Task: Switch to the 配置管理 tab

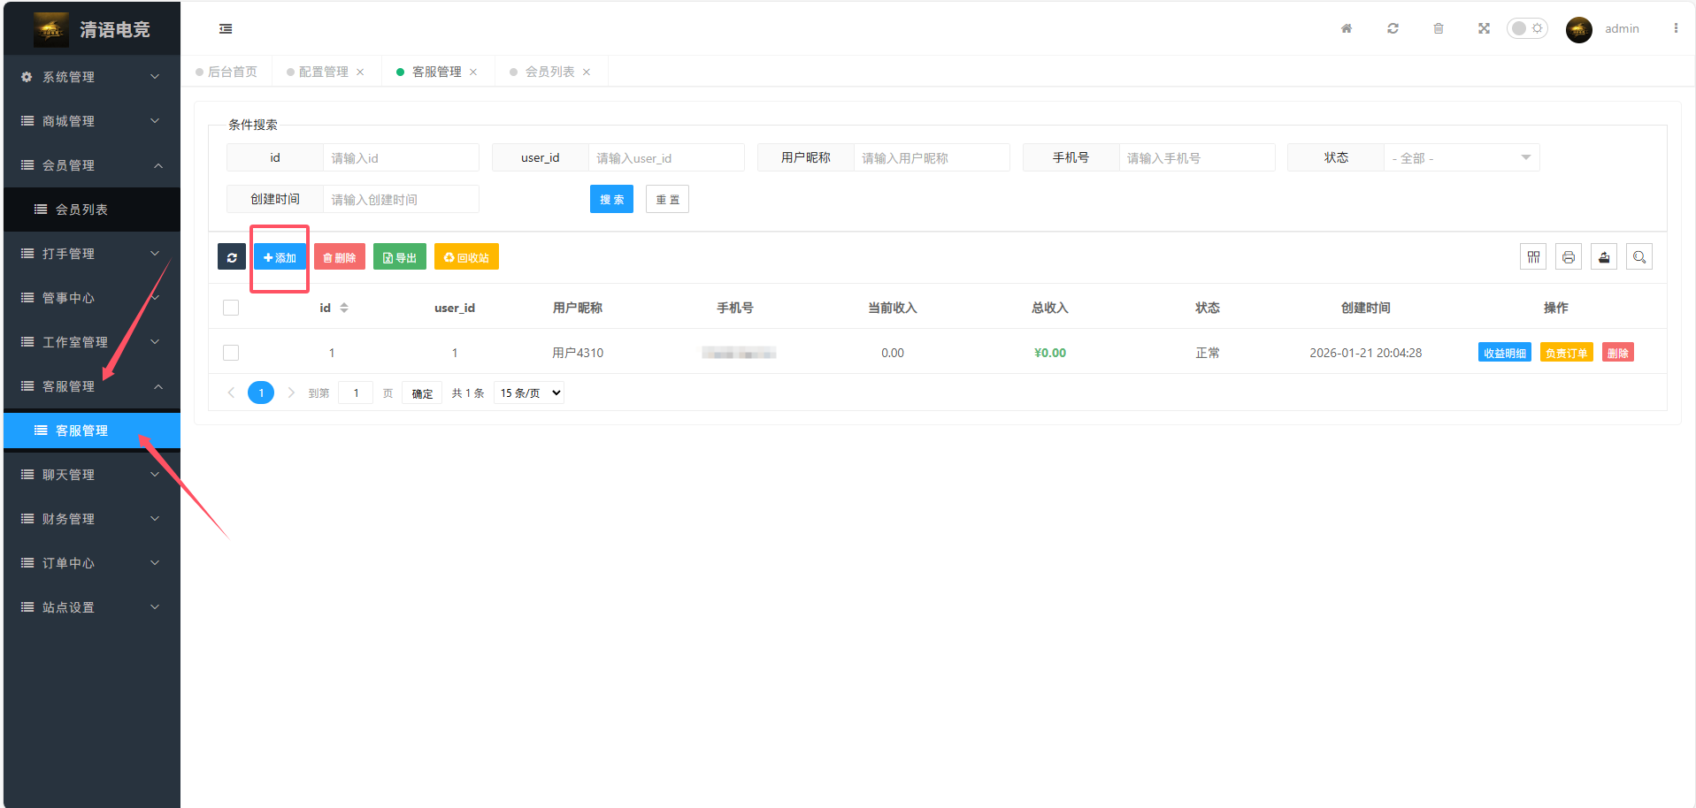Action: [x=323, y=72]
